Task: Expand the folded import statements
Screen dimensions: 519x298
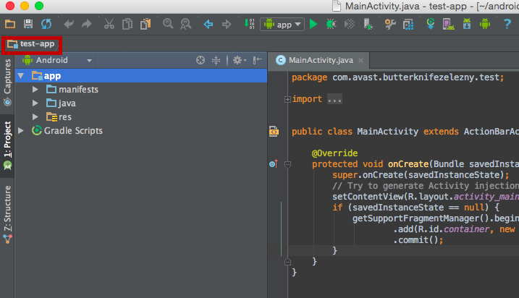Action: [x=287, y=99]
